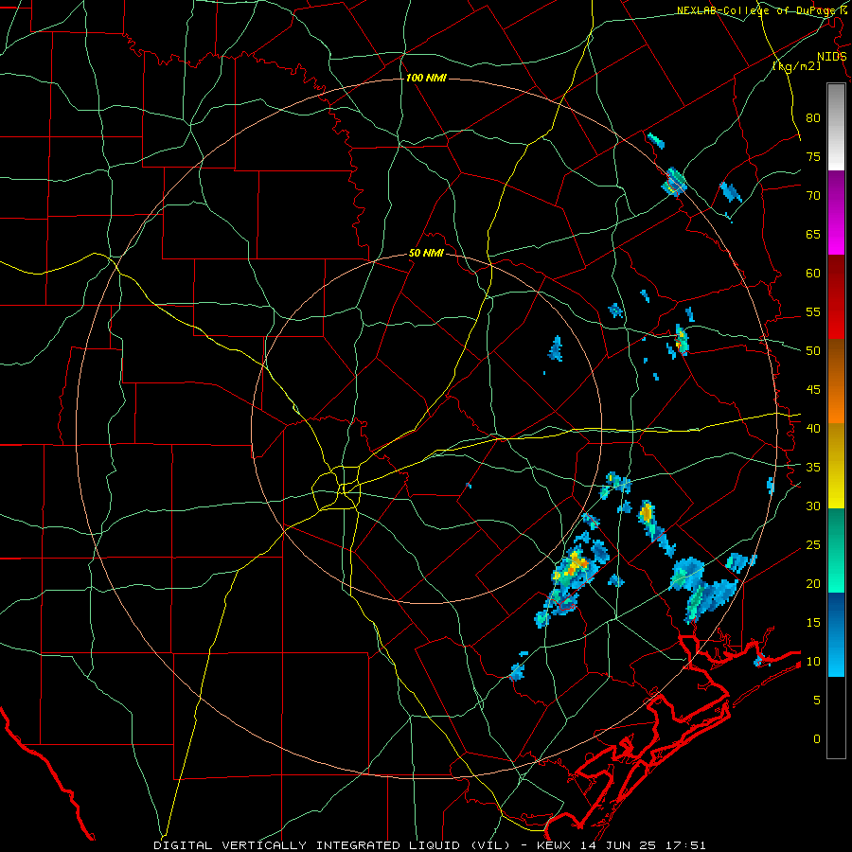Click legend value 65
The width and height of the screenshot is (852, 852).
pos(813,234)
